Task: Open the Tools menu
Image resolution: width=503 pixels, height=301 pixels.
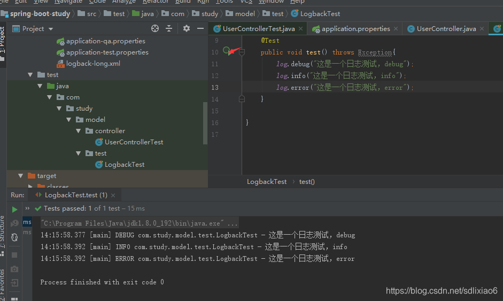Action: (x=224, y=2)
